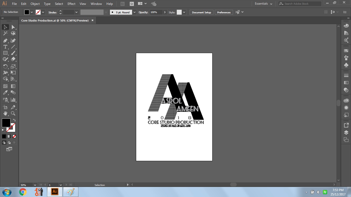The height and width of the screenshot is (197, 351).
Task: Open the Symbols panel icon
Action: (346, 65)
